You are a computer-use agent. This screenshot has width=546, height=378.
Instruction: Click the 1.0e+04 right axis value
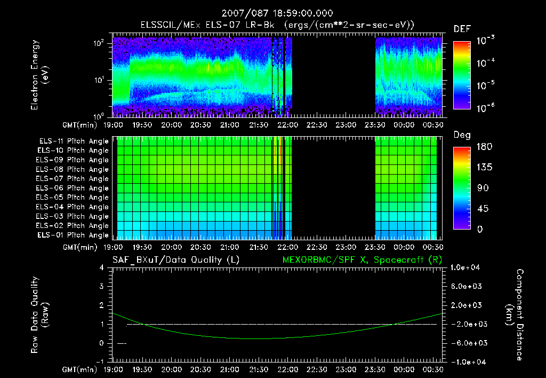point(465,268)
